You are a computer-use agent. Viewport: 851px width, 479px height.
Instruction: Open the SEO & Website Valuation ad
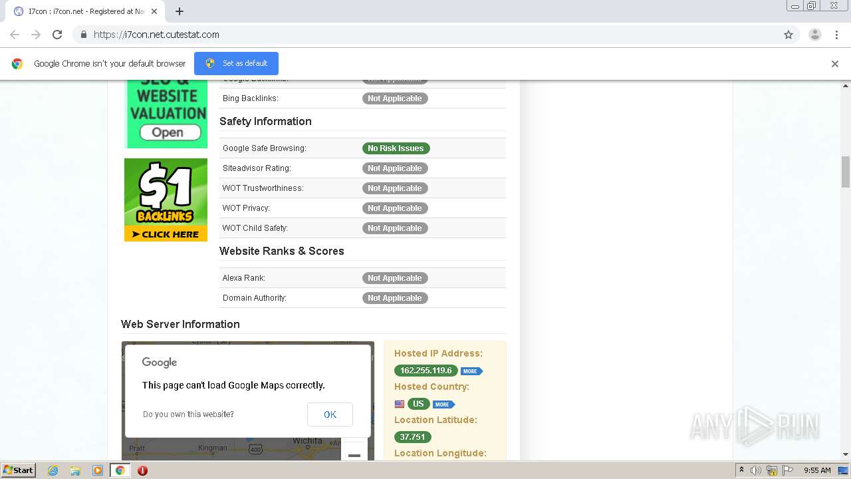click(167, 114)
